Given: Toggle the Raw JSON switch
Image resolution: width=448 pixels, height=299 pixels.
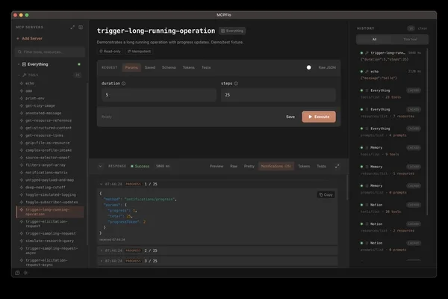Looking at the screenshot, I should tap(309, 67).
